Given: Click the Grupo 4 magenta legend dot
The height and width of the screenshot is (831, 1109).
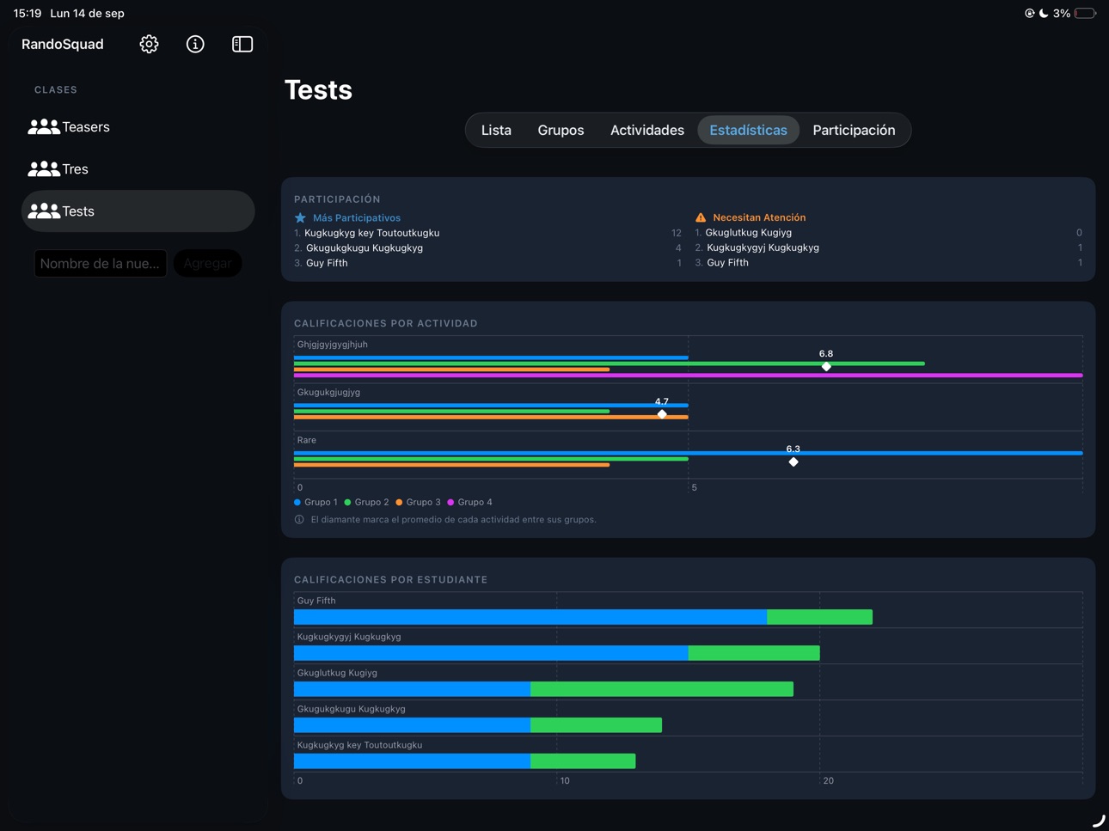Looking at the screenshot, I should point(450,502).
